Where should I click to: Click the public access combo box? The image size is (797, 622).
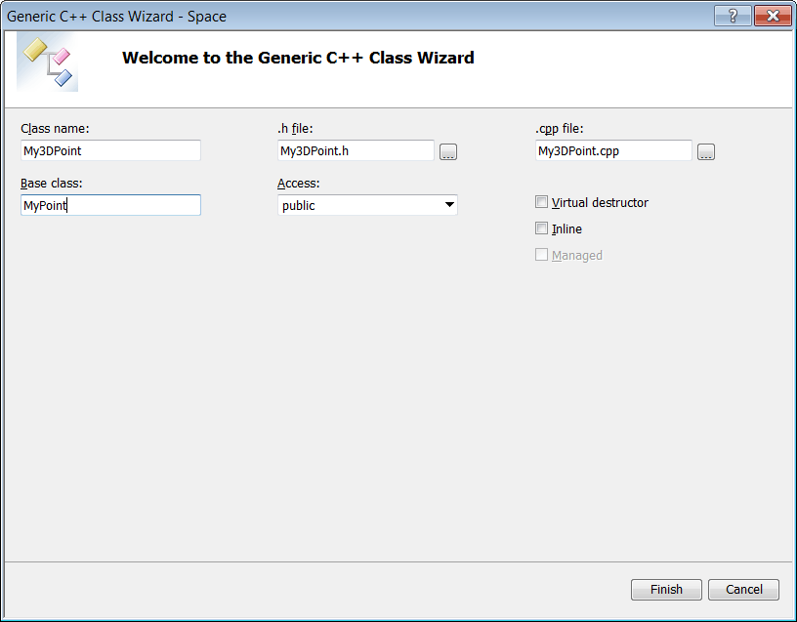click(x=367, y=205)
